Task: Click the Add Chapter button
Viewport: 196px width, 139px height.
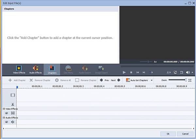Action: (17, 80)
